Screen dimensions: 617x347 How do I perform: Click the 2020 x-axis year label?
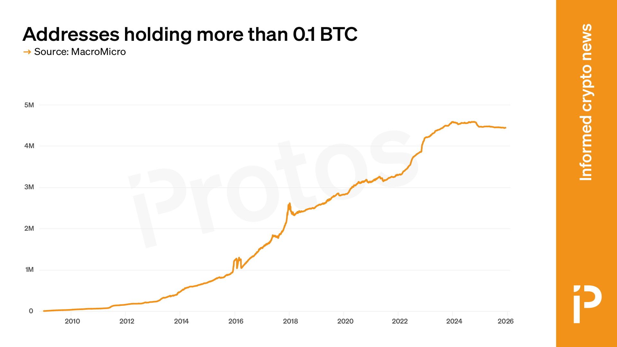click(345, 321)
